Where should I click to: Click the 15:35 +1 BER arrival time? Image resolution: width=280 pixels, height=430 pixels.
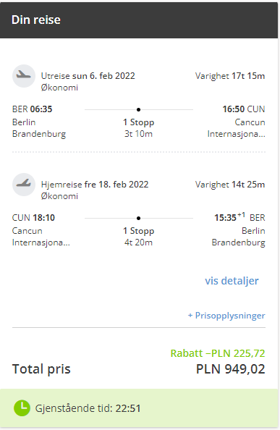[x=239, y=217]
